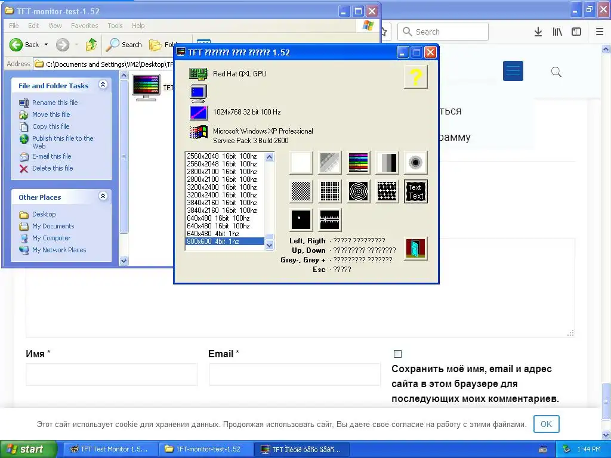Click the Имя name input field
The image size is (611, 458).
click(112, 375)
